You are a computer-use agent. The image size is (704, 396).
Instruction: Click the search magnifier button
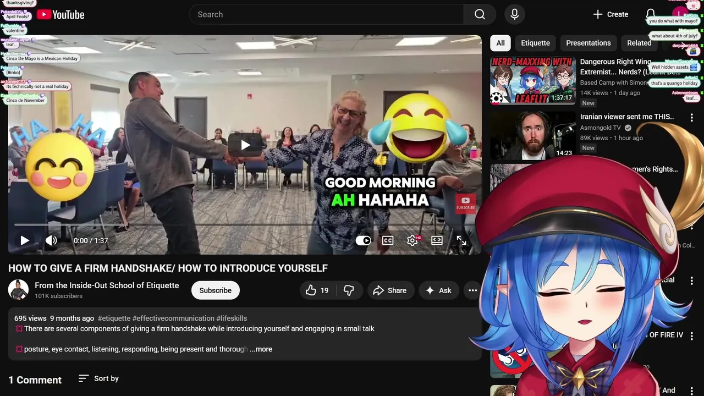pyautogui.click(x=480, y=14)
